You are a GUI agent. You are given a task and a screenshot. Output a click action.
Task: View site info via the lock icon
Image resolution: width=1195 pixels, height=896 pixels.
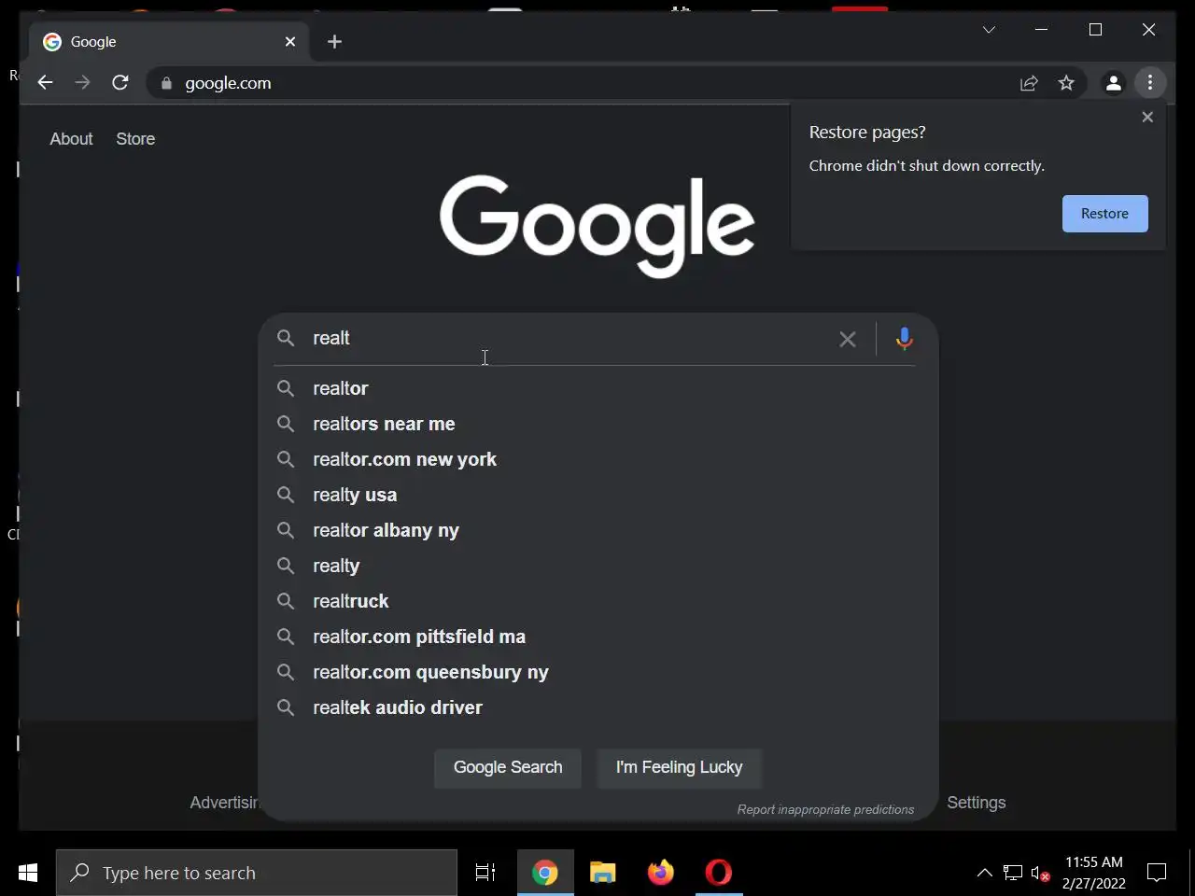[x=166, y=83]
